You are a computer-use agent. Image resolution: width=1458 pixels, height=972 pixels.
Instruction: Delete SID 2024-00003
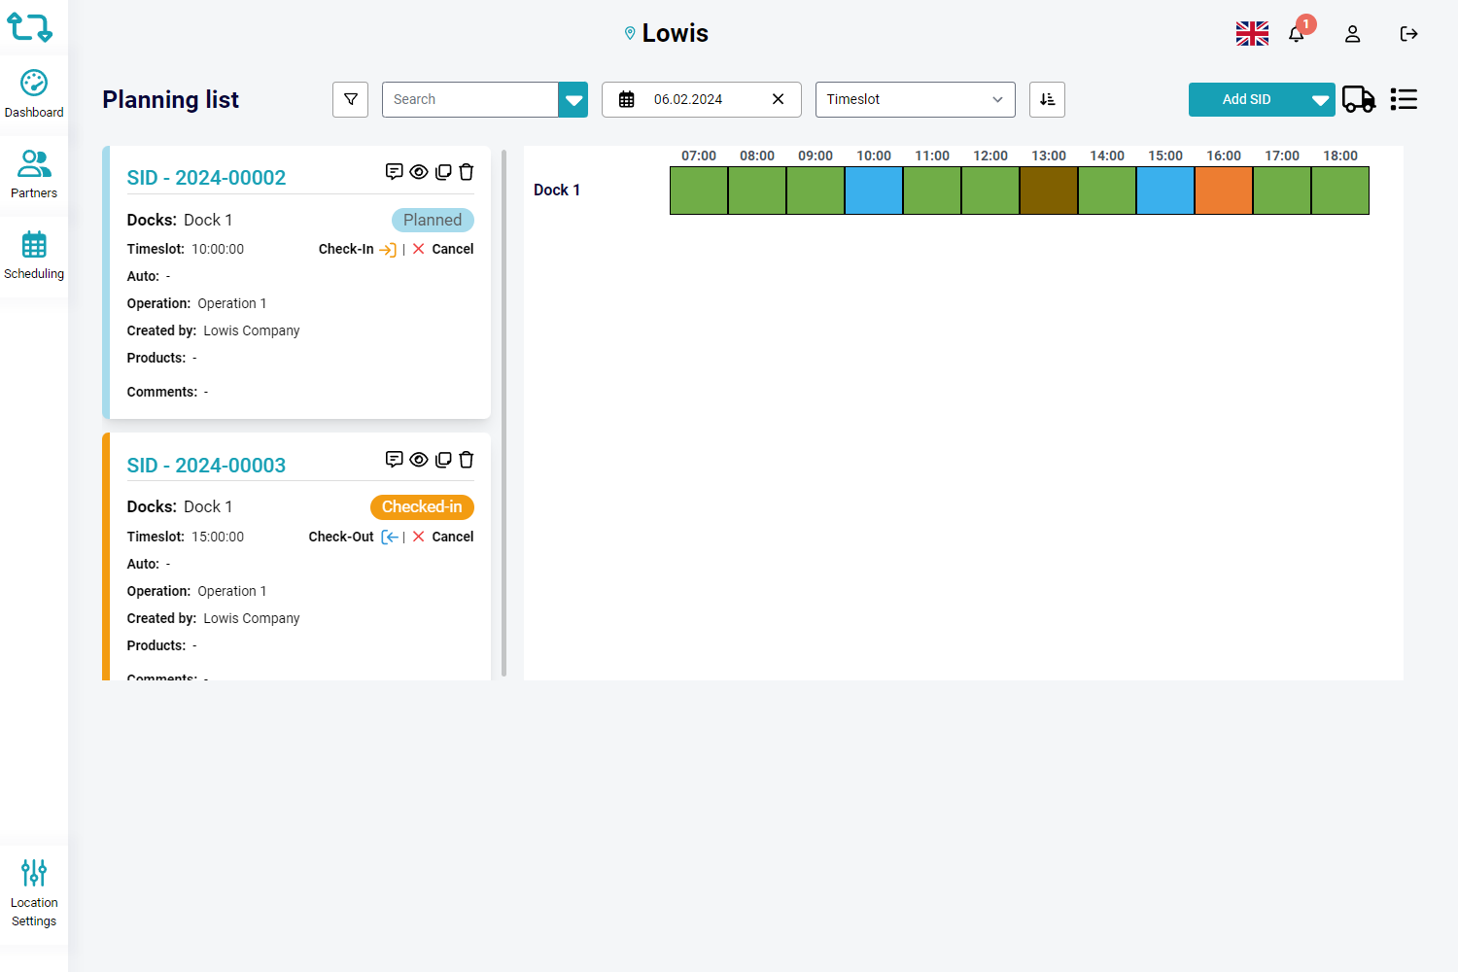click(x=467, y=460)
